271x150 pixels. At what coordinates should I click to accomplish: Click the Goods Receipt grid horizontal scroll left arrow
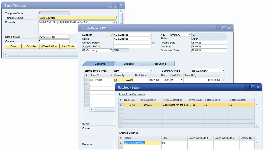(x=92, y=109)
